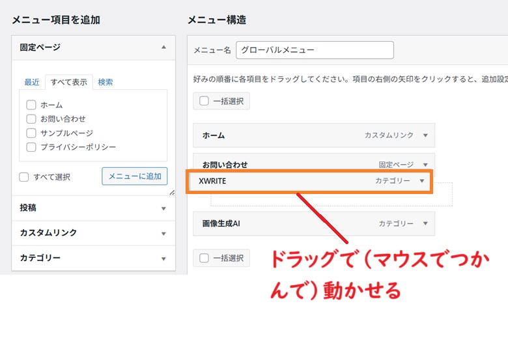
Task: Open settings arrow for お問い合わせ menu item
Action: point(425,165)
